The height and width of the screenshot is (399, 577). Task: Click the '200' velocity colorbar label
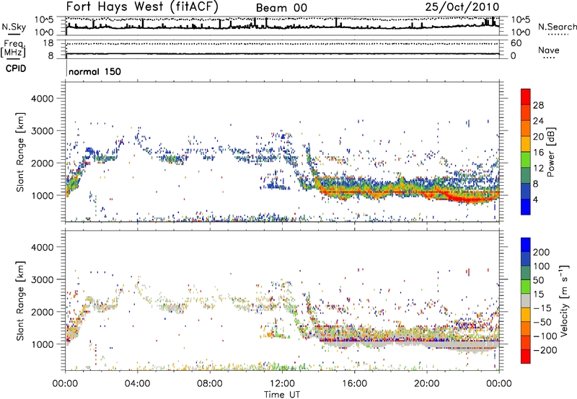[x=542, y=252]
